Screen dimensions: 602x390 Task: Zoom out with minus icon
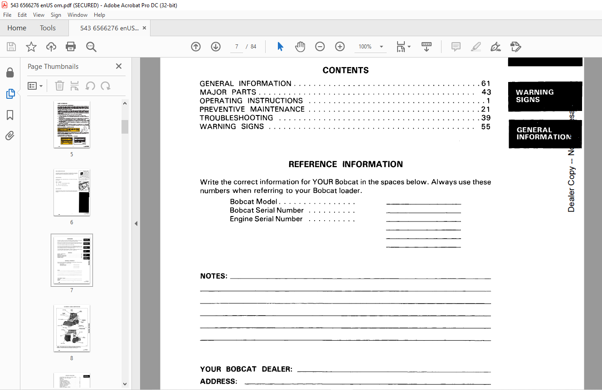point(320,47)
